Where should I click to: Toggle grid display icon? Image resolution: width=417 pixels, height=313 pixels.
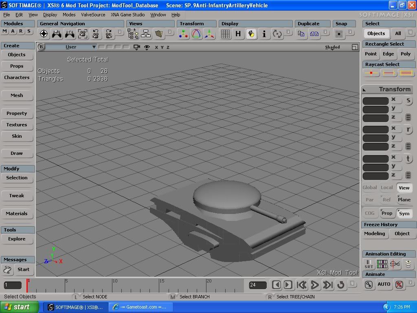click(x=225, y=34)
